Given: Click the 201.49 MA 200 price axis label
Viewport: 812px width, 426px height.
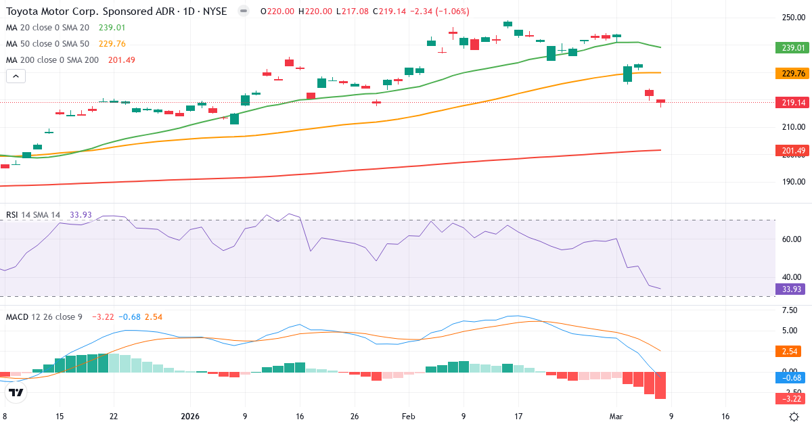Looking at the screenshot, I should 792,149.
